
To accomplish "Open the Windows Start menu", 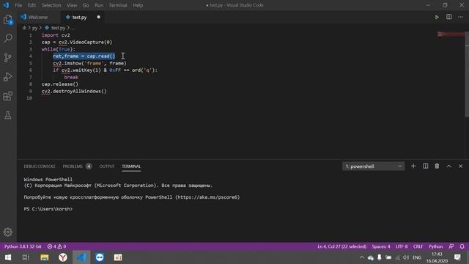I will pyautogui.click(x=8, y=257).
